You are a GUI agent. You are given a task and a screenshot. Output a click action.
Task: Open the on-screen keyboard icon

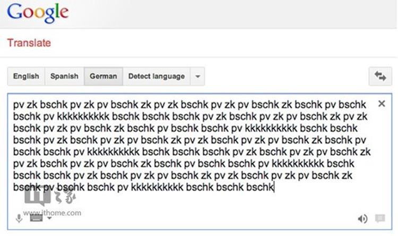pos(36,218)
